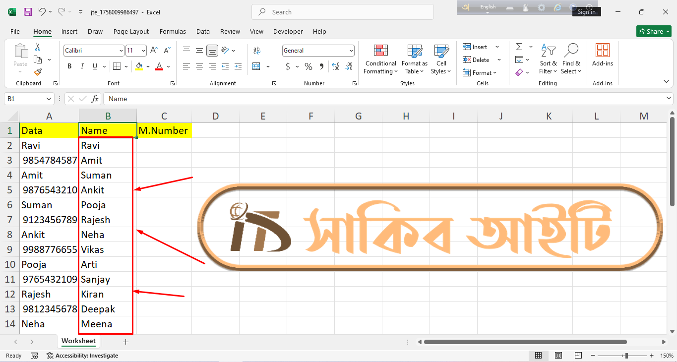The width and height of the screenshot is (677, 362).
Task: Click the AutoSum sigma icon
Action: tap(519, 47)
